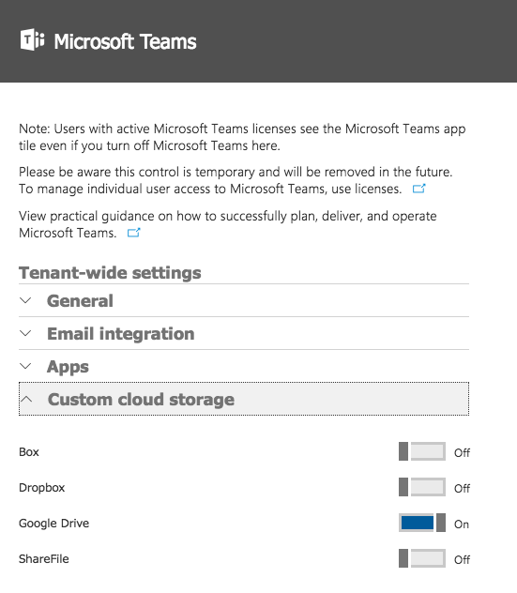Disable the Google Drive toggle
517x593 pixels.
422,523
